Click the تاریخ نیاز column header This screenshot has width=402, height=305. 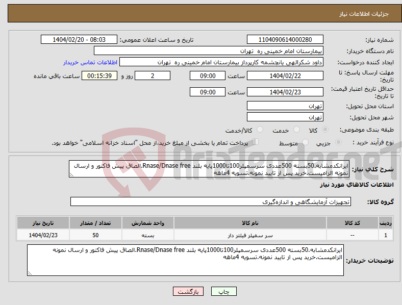pos(43,223)
